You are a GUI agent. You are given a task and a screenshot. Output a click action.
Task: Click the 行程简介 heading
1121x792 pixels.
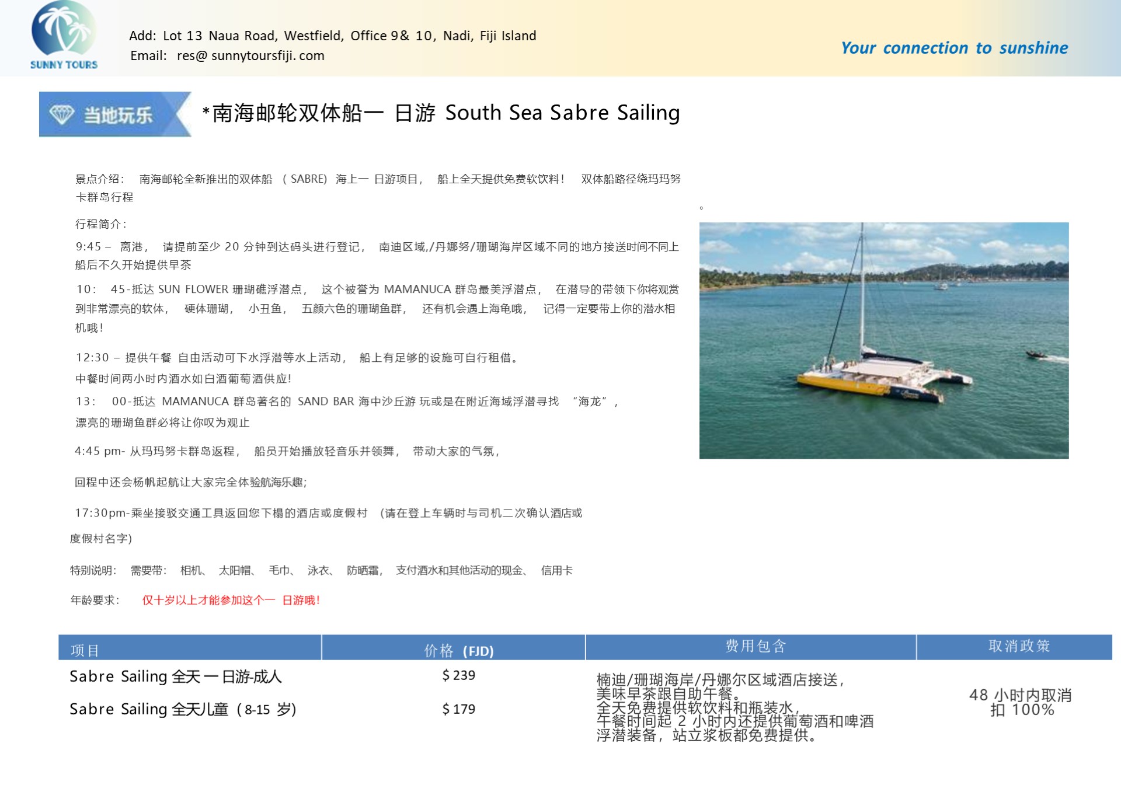tap(100, 224)
